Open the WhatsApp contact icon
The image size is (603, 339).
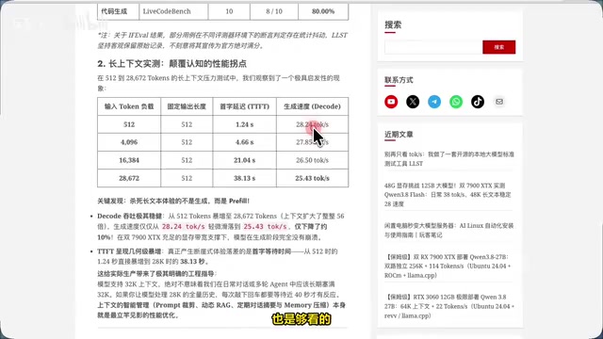(456, 102)
